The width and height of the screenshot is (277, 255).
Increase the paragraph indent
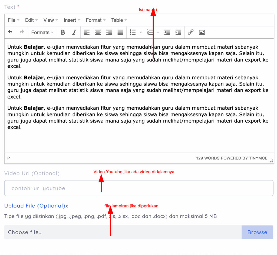click(178, 32)
